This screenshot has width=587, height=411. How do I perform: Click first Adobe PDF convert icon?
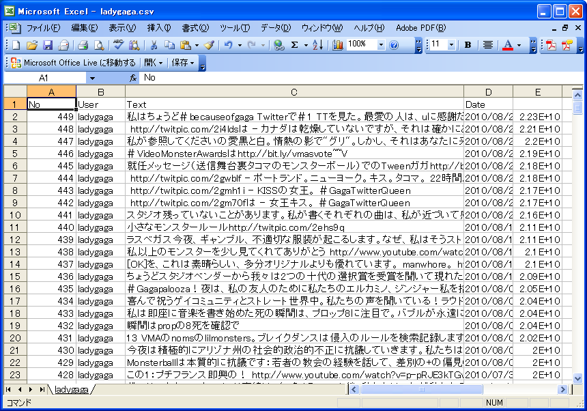[x=551, y=45]
